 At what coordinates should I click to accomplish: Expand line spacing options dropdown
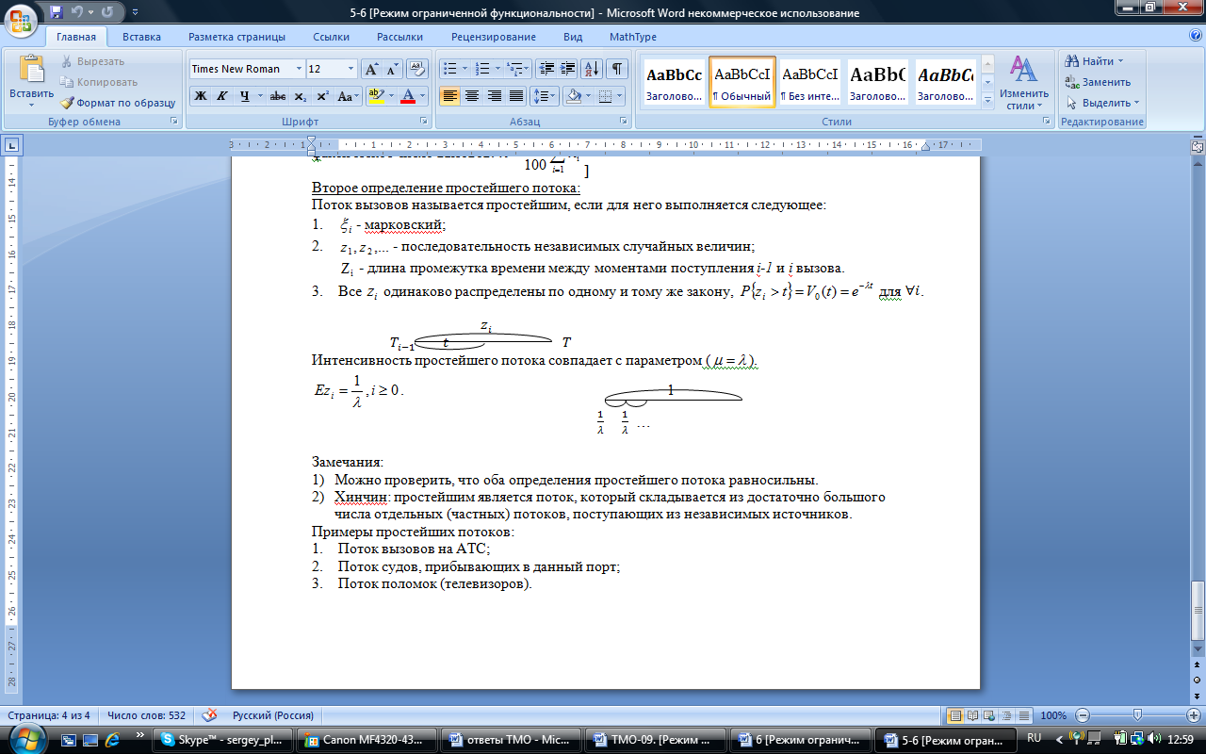click(555, 96)
